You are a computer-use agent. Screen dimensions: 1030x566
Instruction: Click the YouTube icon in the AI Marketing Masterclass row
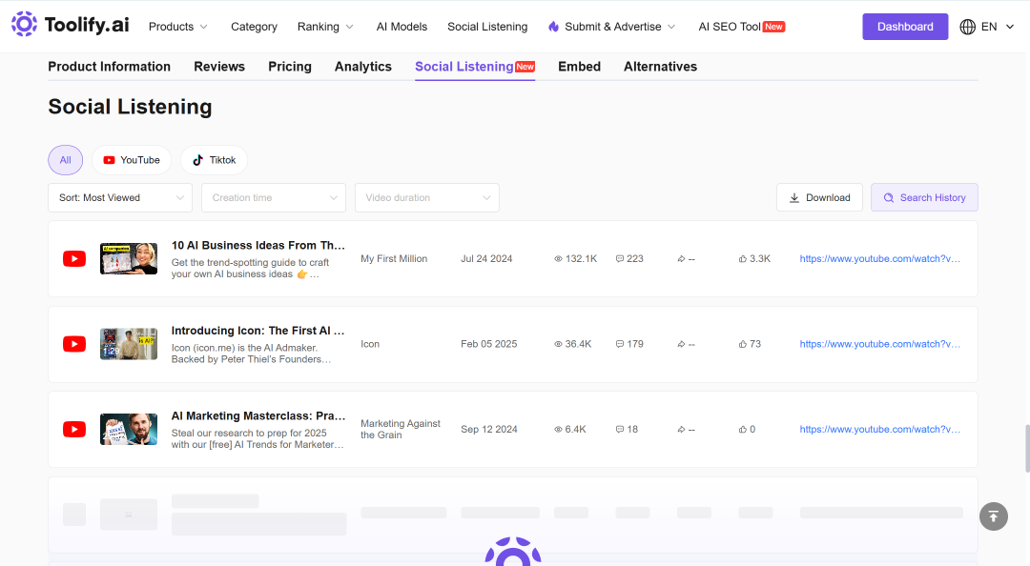click(74, 430)
